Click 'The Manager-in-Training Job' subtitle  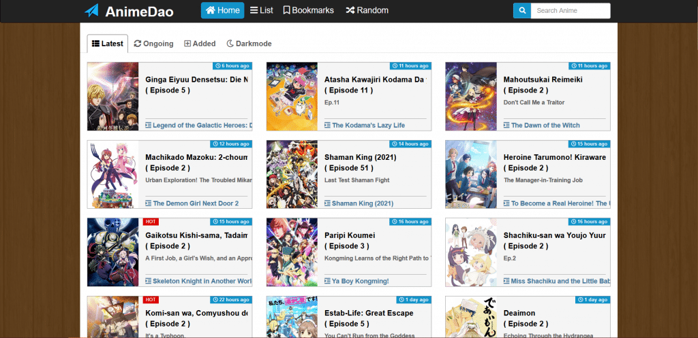click(543, 180)
